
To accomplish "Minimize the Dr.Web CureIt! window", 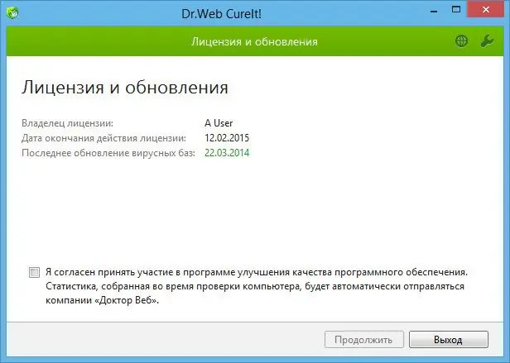I will (434, 12).
